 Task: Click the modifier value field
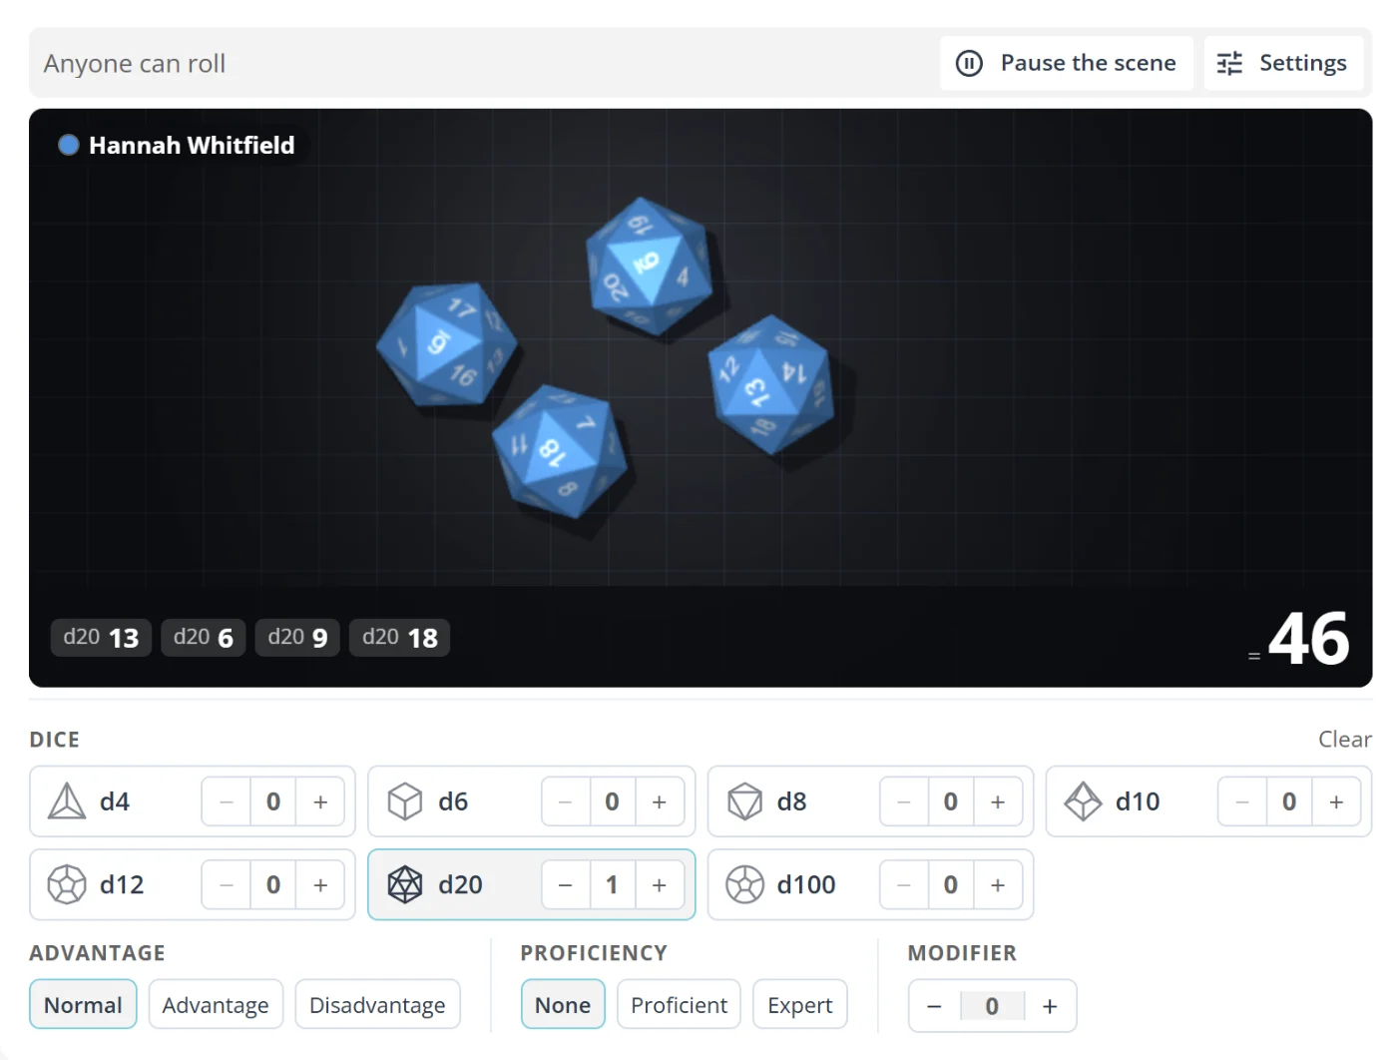992,1006
